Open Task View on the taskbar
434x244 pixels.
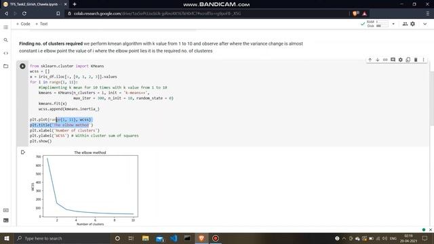pos(131,238)
